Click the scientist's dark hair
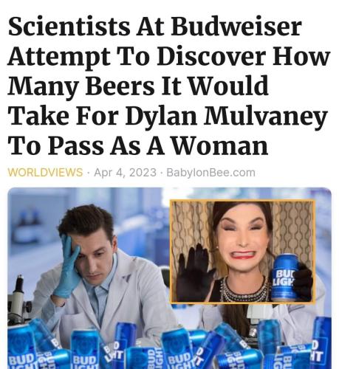Viewport: 339px width, 369px height. point(86,221)
